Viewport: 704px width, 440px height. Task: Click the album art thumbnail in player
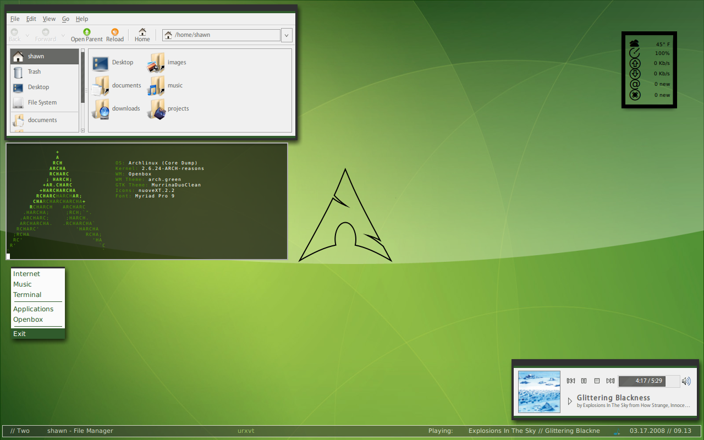click(539, 392)
